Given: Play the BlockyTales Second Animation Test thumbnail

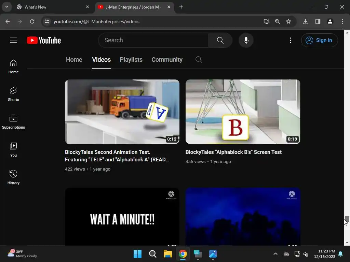Looking at the screenshot, I should [x=122, y=112].
